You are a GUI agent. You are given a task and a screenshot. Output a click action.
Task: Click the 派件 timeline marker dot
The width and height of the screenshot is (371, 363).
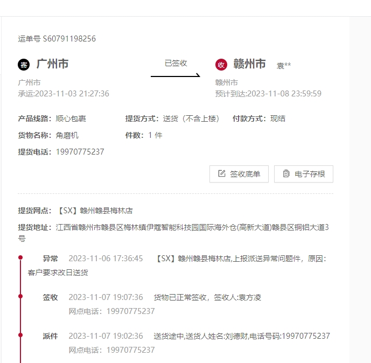point(20,335)
